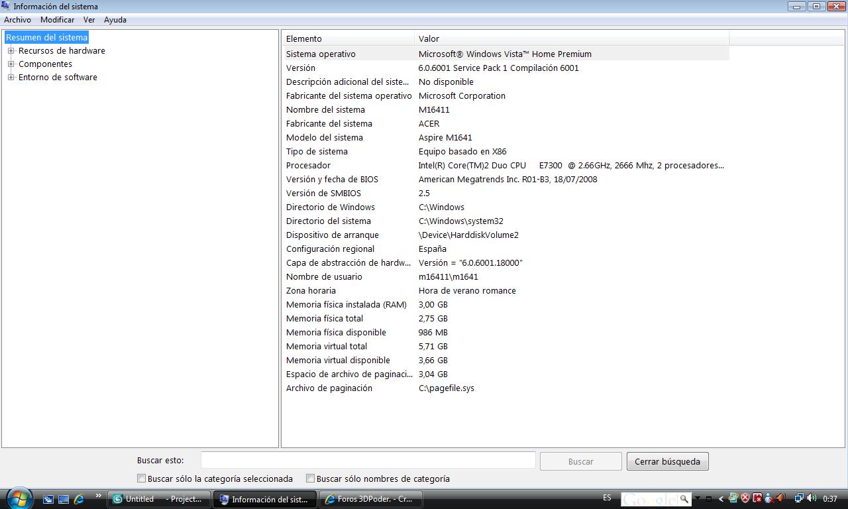
Task: Click the Google deskbar small window icon
Action: pos(708,499)
